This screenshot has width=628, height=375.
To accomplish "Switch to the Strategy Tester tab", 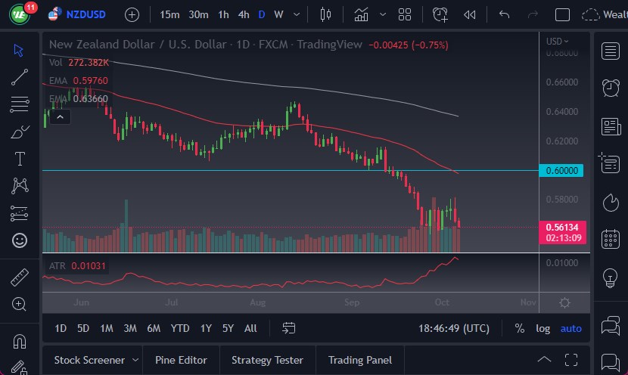I will [267, 360].
